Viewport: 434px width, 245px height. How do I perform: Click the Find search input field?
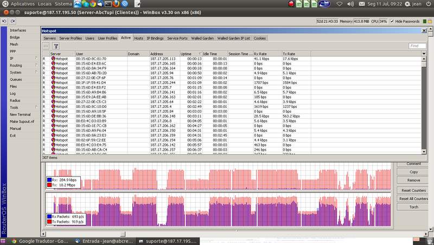coord(417,47)
